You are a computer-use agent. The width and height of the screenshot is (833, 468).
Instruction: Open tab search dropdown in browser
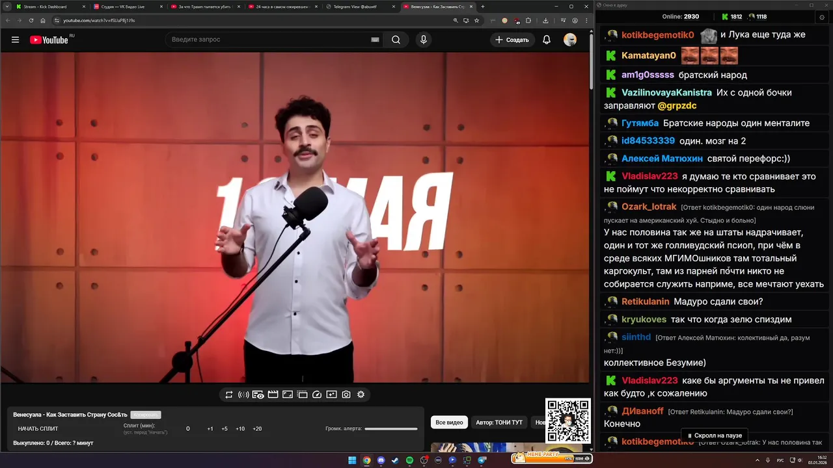(x=6, y=6)
